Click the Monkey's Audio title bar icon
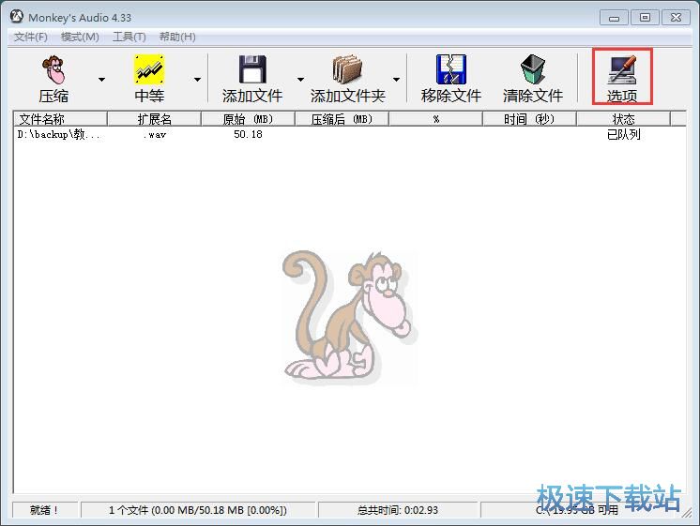This screenshot has width=700, height=526. [x=17, y=17]
